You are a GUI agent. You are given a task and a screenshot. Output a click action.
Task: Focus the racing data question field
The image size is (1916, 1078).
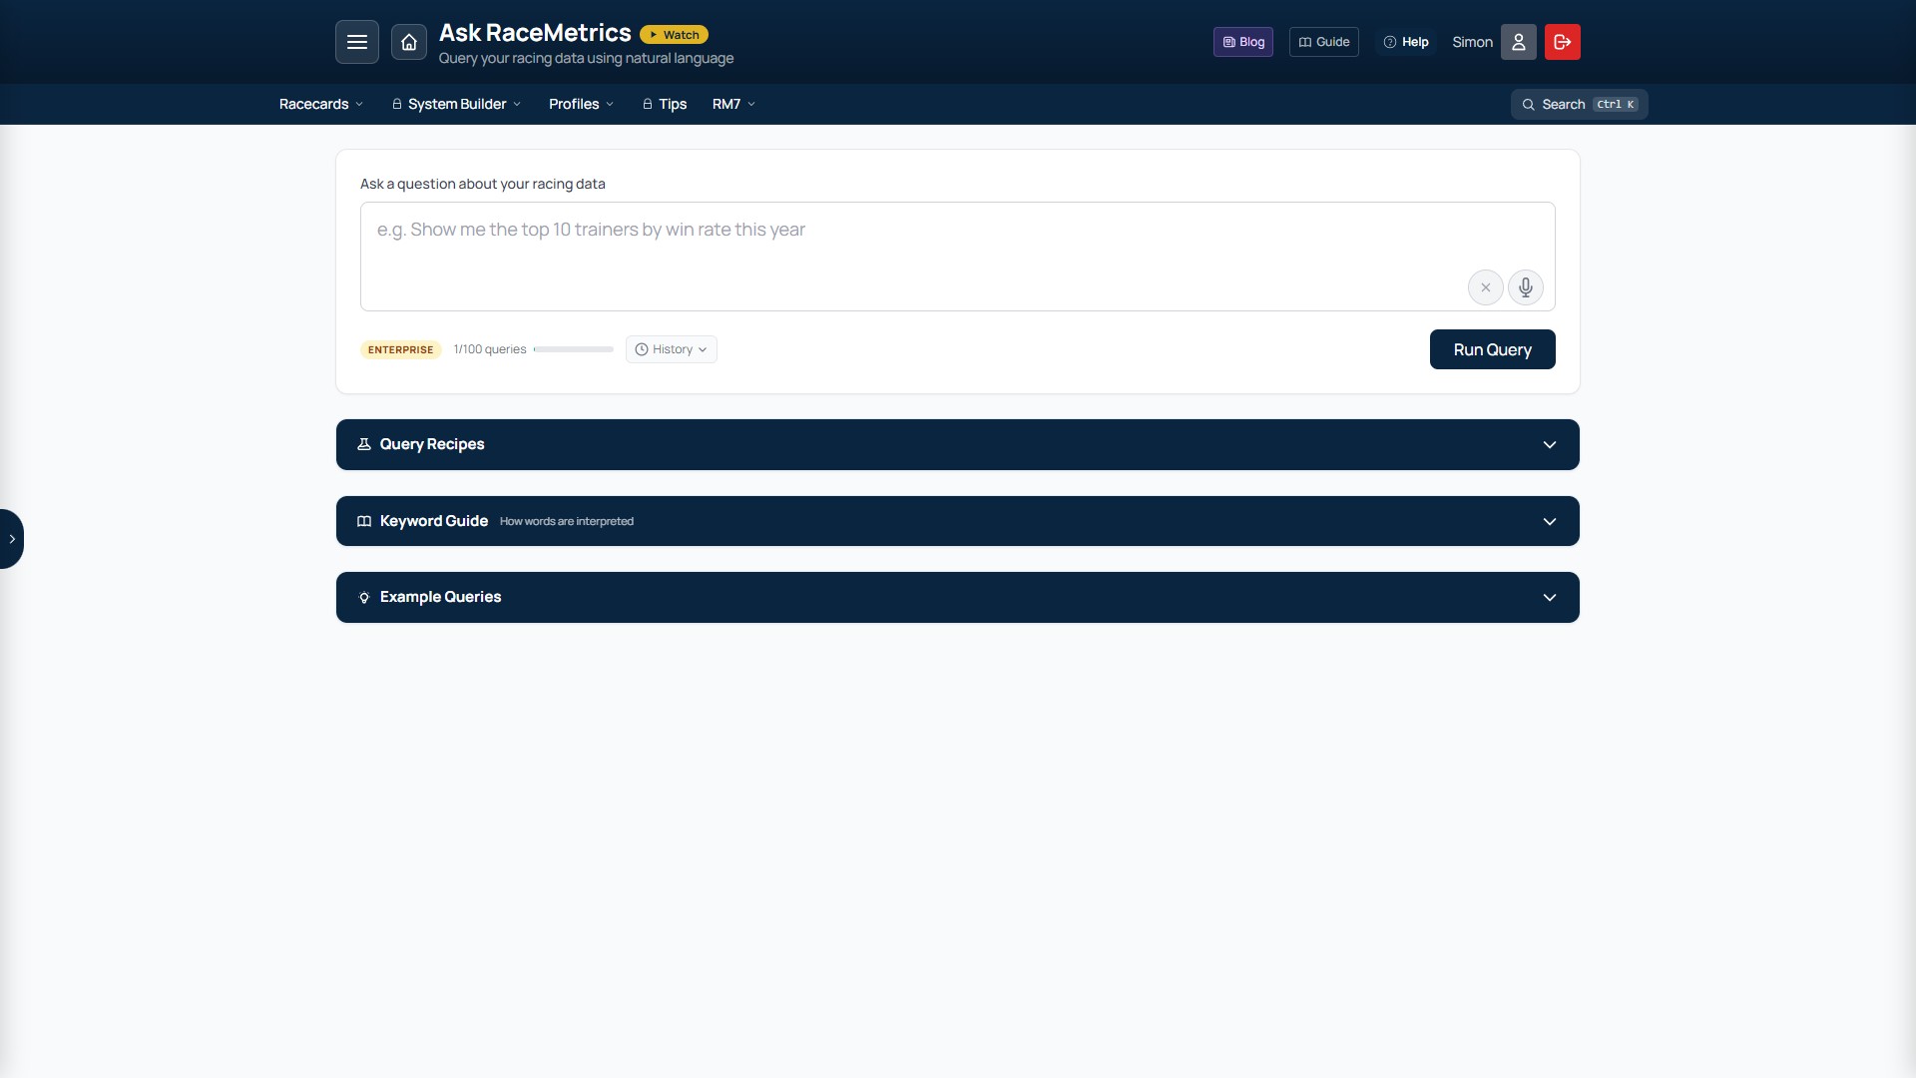click(x=958, y=257)
